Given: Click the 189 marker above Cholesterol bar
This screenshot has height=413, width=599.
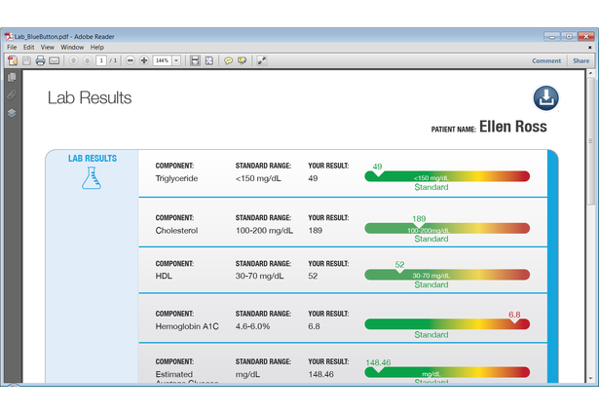Looking at the screenshot, I should 419,218.
